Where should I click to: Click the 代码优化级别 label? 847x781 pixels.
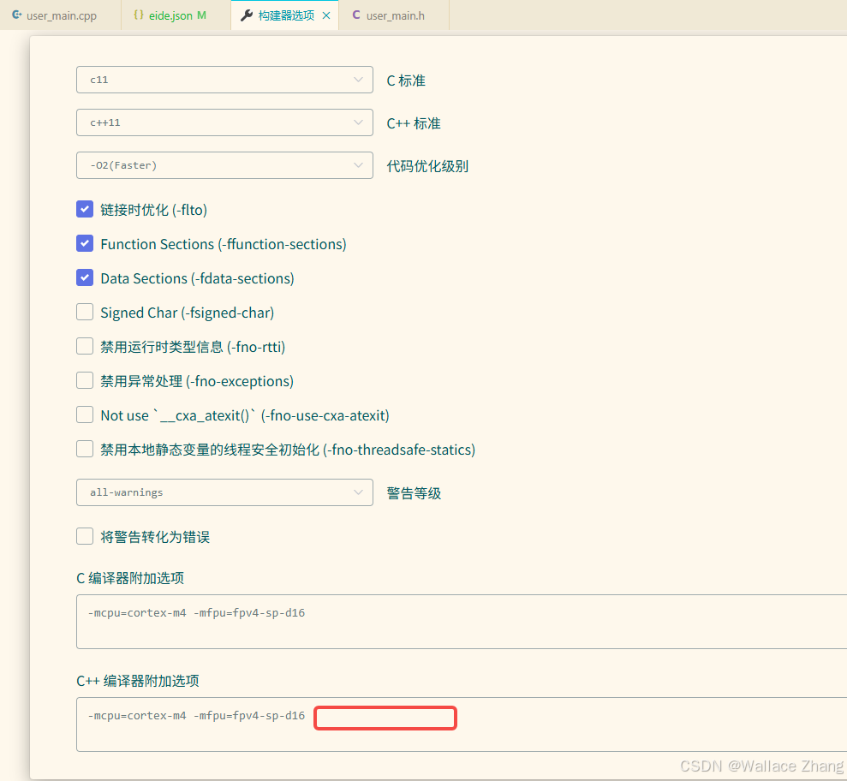427,166
